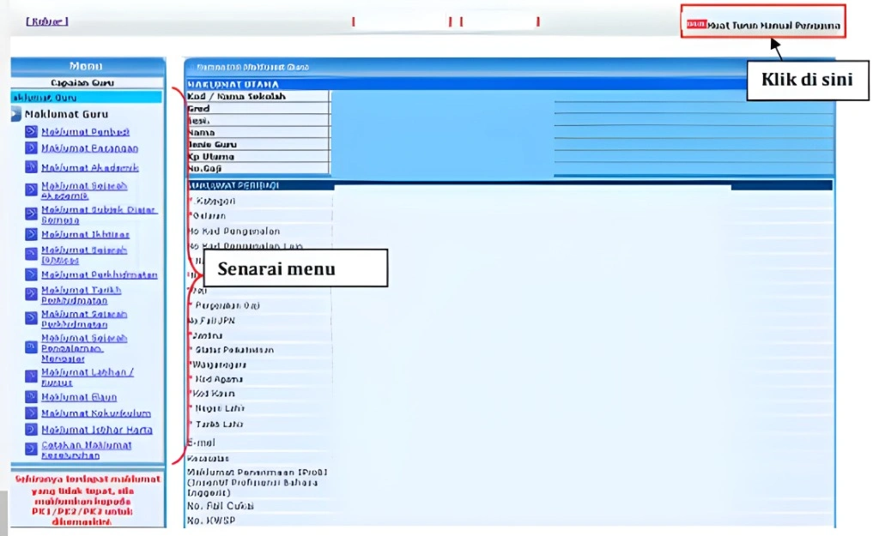Download the Muat Turun Manual Pengguna link
The height and width of the screenshot is (536, 879).
(773, 26)
